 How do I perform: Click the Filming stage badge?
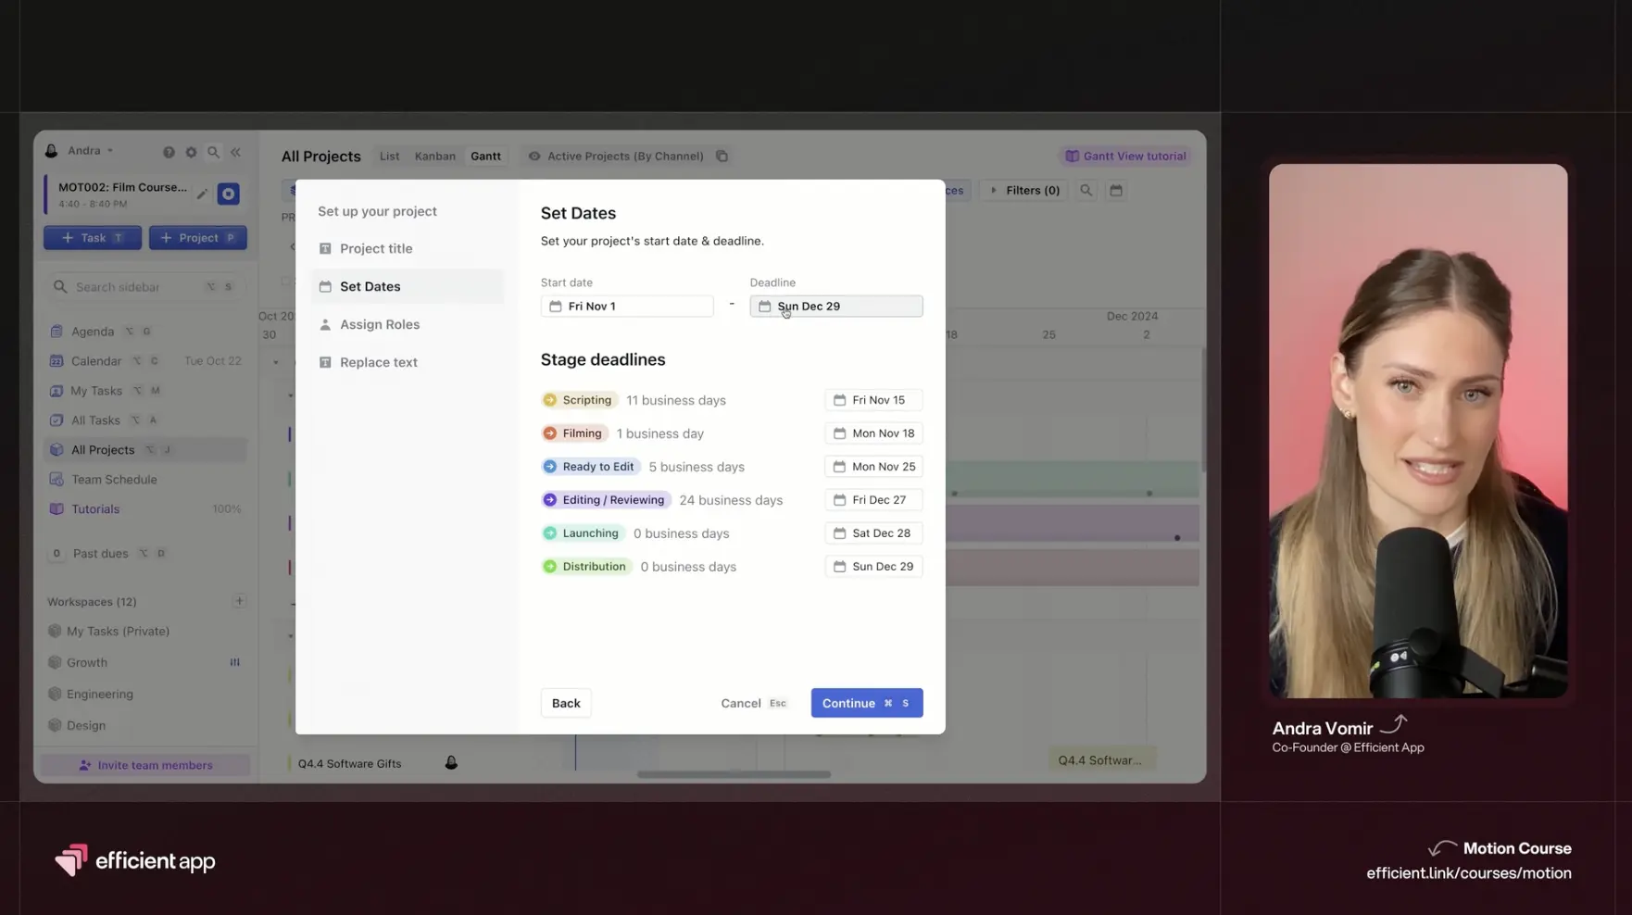[573, 433]
